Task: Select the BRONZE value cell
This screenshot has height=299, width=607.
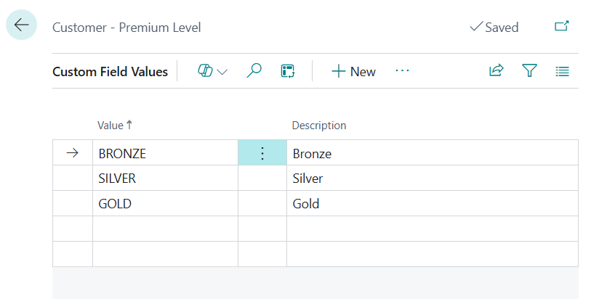Action: point(164,154)
